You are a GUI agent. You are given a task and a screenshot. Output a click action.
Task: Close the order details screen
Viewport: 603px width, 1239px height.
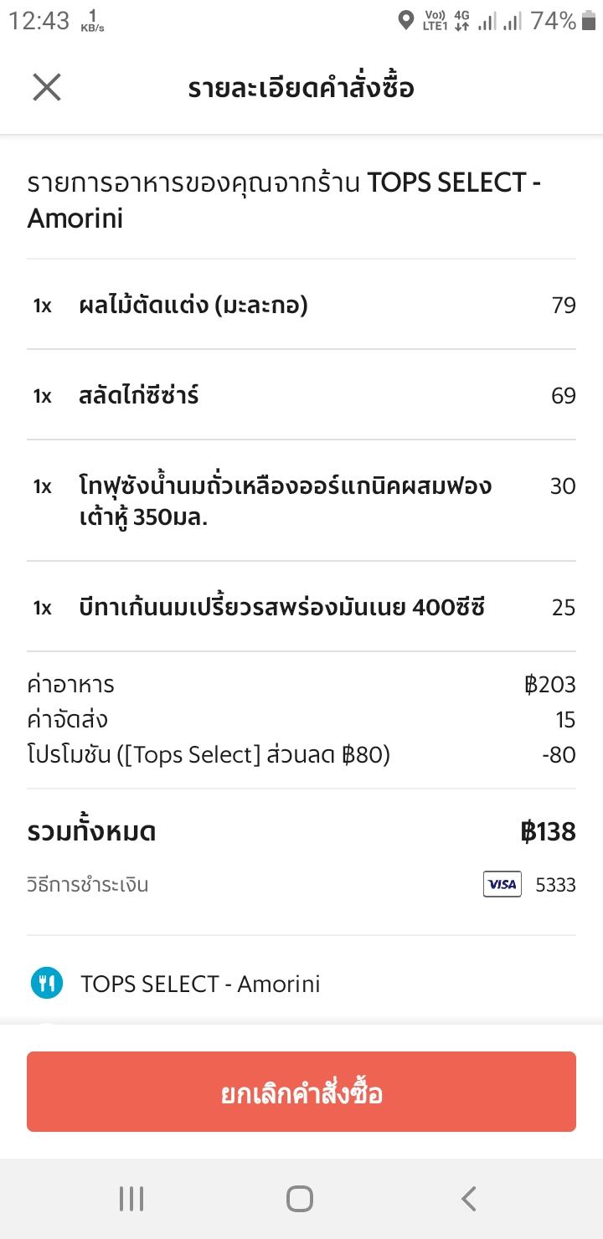click(47, 87)
